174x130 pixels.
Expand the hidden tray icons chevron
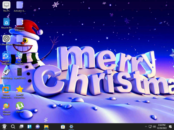pyautogui.click(x=146, y=127)
